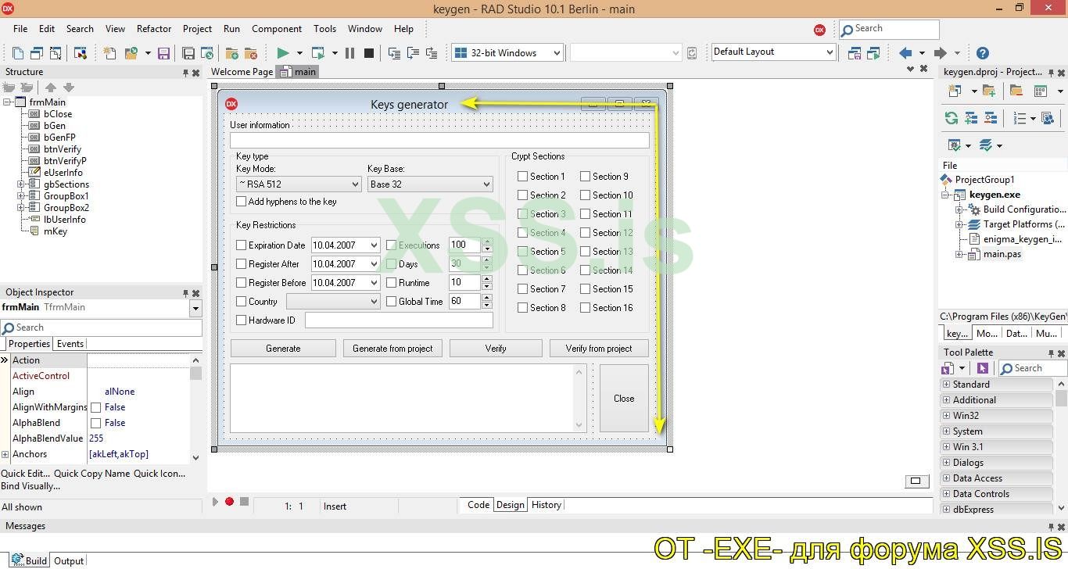The height and width of the screenshot is (569, 1068).
Task: Click the User information text field
Action: pos(439,141)
